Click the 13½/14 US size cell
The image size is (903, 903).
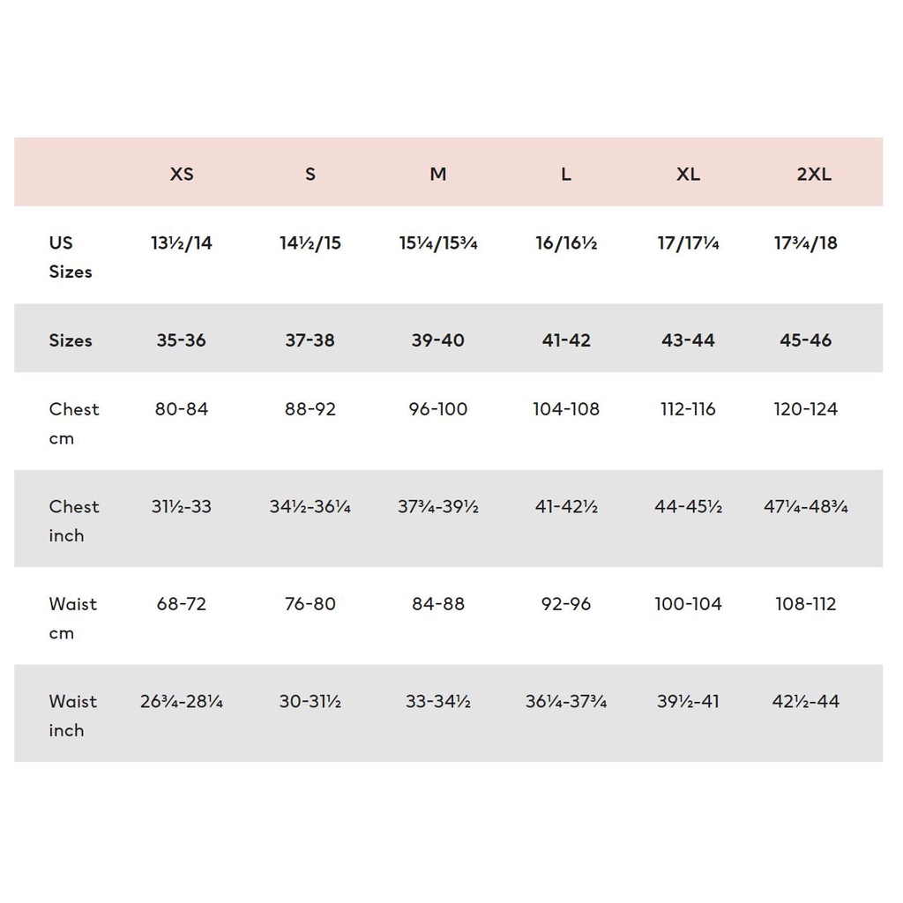point(182,243)
